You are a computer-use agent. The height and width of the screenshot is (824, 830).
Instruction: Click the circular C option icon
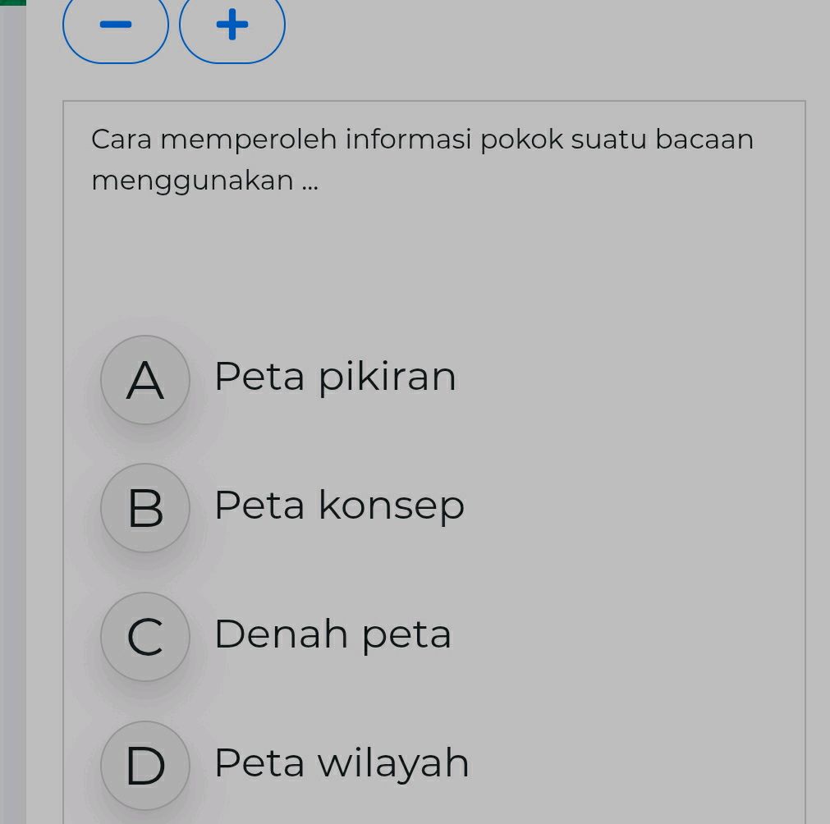[145, 636]
